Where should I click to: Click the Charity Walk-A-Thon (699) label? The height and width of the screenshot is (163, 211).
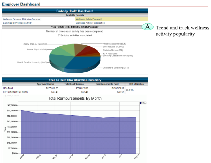coord(35,44)
